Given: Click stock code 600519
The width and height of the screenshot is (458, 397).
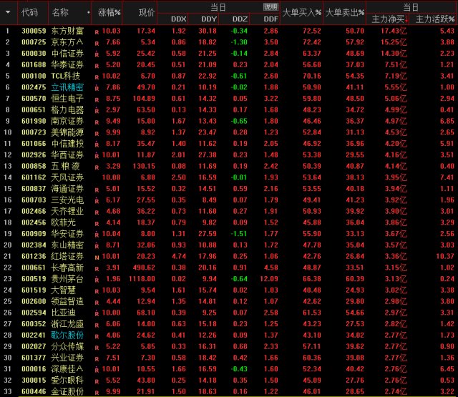Looking at the screenshot, I should 34,279.
